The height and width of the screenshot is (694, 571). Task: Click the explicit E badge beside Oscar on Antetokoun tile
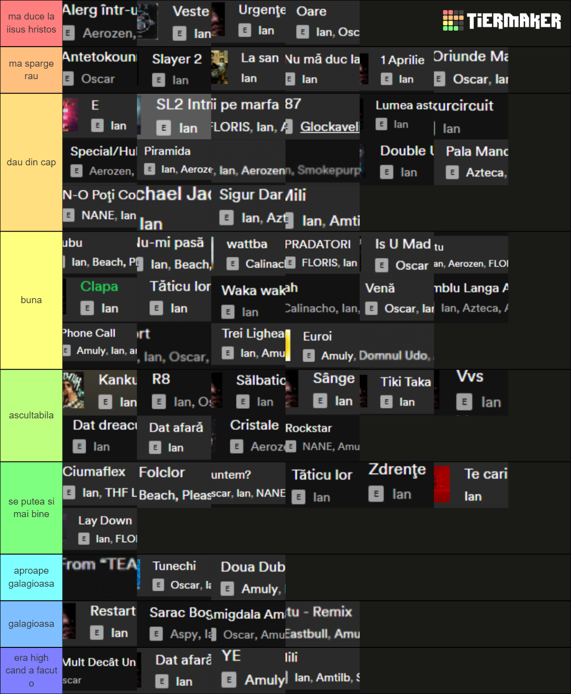(x=69, y=79)
